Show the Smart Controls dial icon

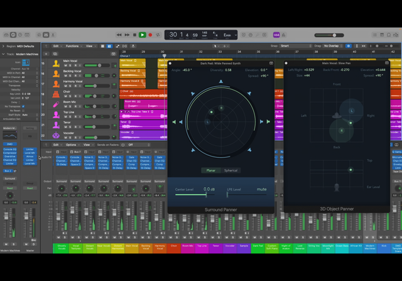[x=39, y=35]
